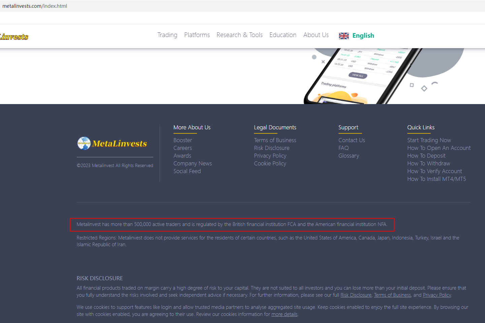Click the 'RISK DISCLOSURE' heading

(x=100, y=278)
